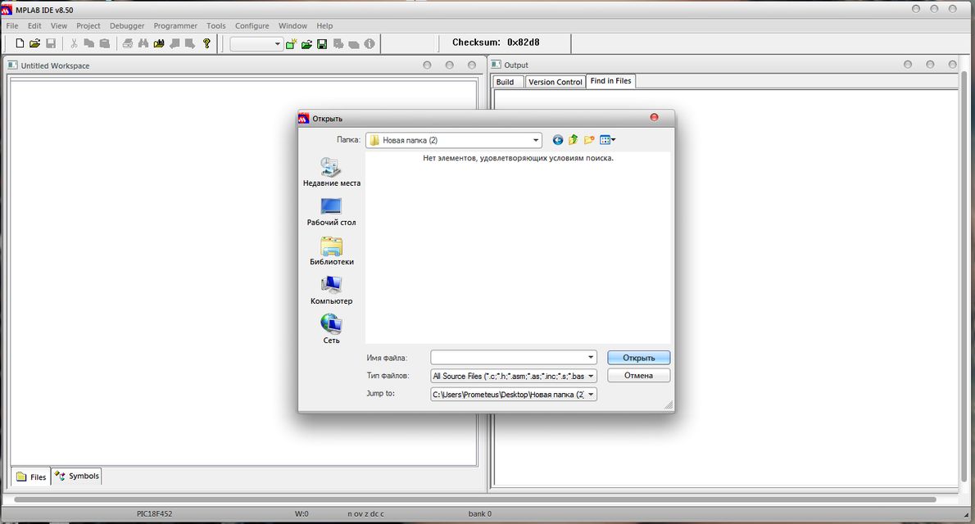975x524 pixels.
Task: Create a new folder in the dialog
Action: point(589,140)
